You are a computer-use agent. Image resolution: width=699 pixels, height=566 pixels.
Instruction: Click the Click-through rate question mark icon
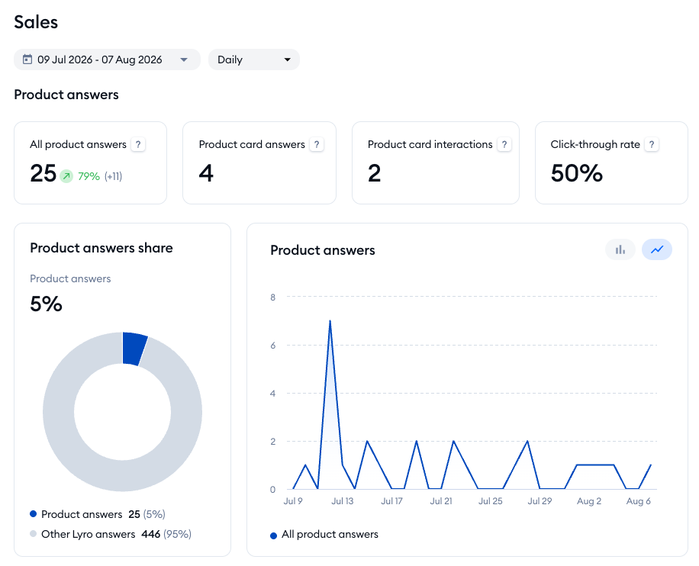click(x=652, y=144)
